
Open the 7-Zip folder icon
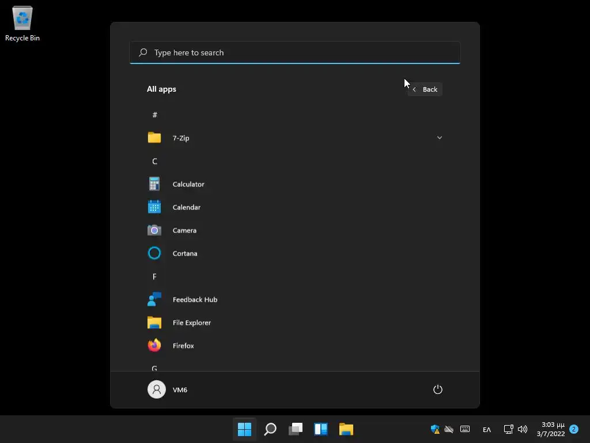(x=154, y=138)
